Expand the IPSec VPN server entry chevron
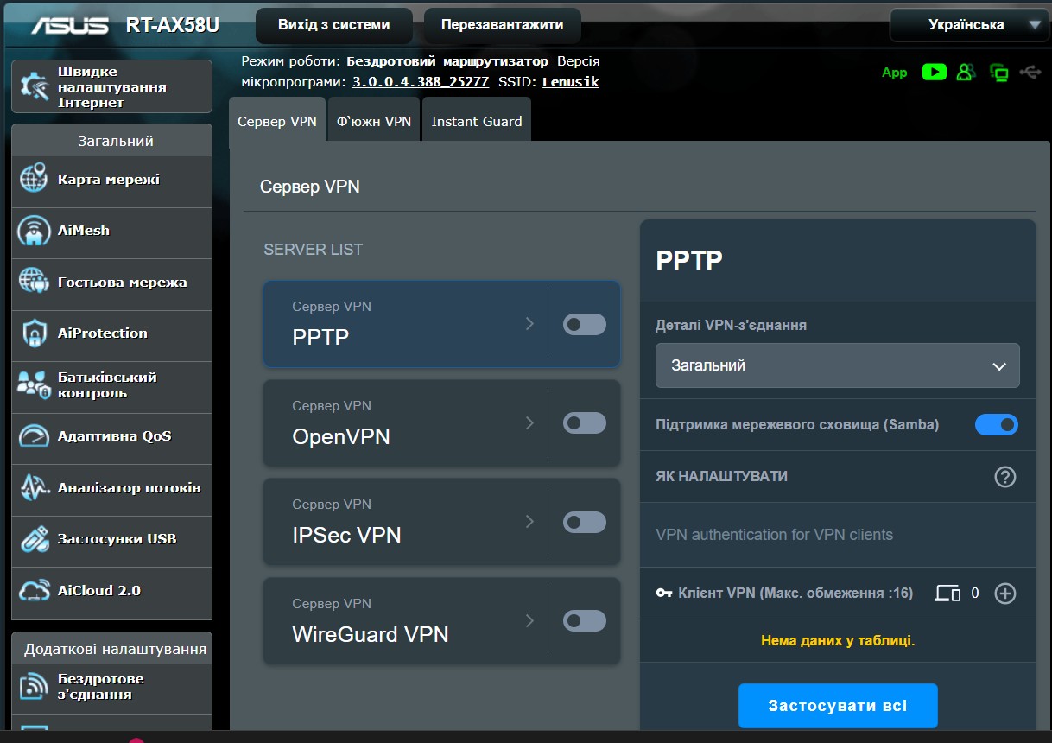This screenshot has height=743, width=1052. point(529,522)
